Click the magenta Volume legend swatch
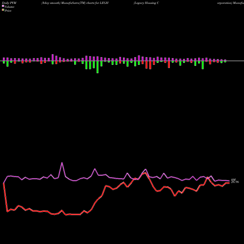Image resolution: width=244 pixels, height=244 pixels. (3, 6)
